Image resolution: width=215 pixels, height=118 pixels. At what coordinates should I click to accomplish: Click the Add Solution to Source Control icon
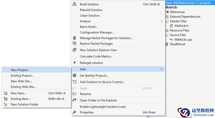click(74, 82)
